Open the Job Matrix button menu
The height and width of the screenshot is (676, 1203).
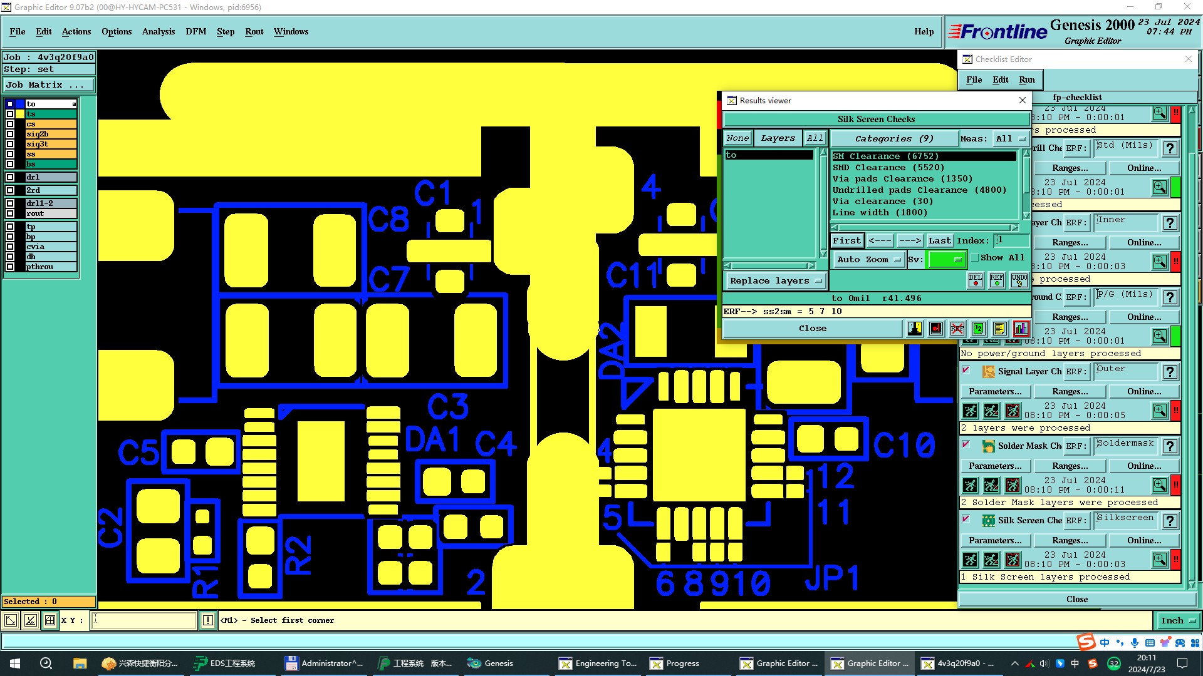click(x=49, y=85)
